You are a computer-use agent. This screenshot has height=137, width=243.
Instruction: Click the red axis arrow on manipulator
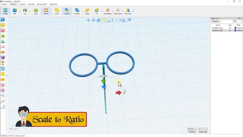(x=118, y=92)
